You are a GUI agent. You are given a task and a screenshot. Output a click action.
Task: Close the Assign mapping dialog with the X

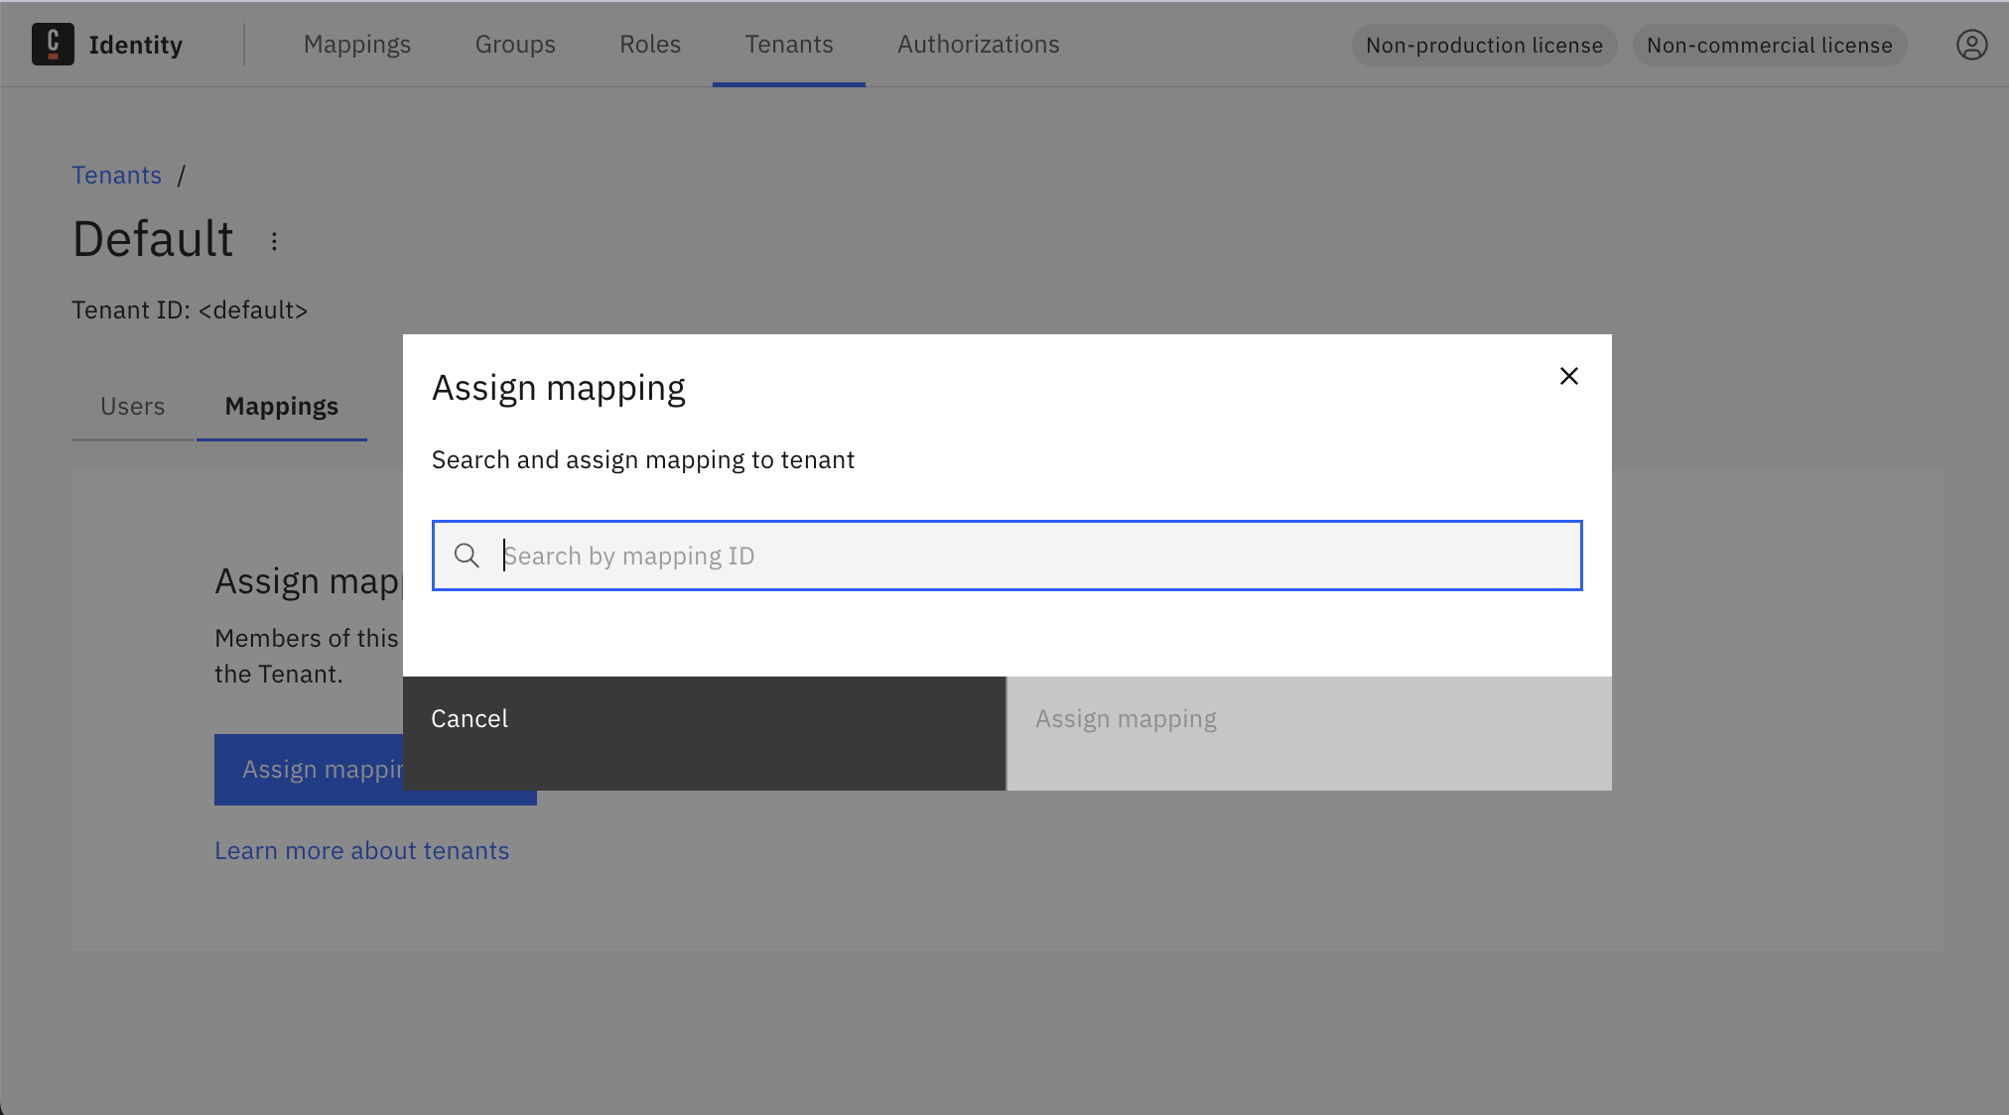click(1568, 376)
